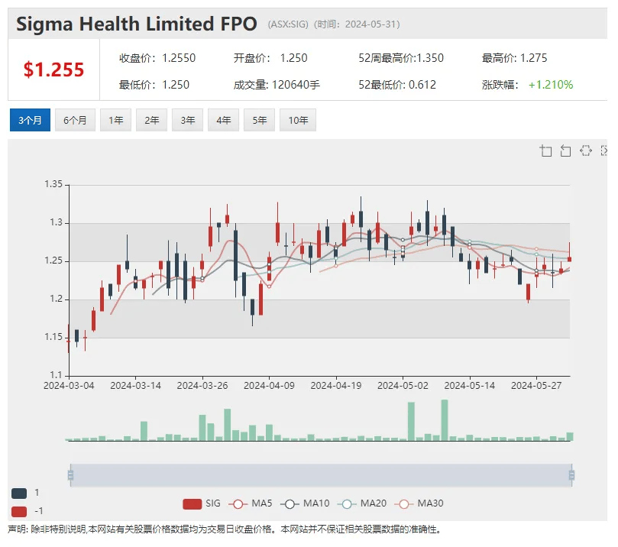Image resolution: width=618 pixels, height=547 pixels.
Task: Click the 2024-05-27 x-axis label
Action: click(536, 386)
